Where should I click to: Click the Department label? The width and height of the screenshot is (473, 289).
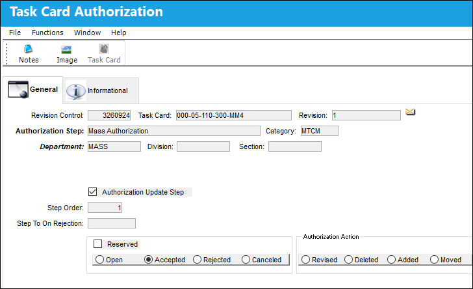point(62,146)
